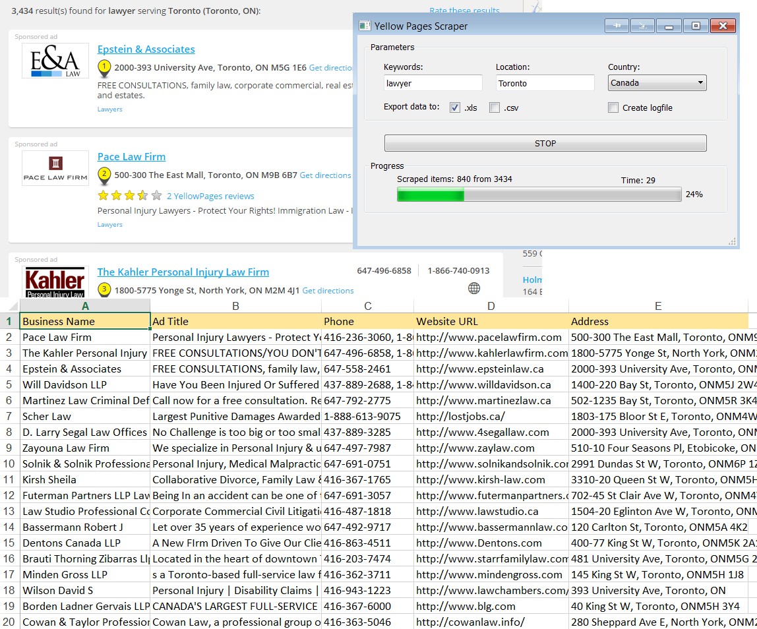Click map pin number 3 for Kahler Law Firm

(x=104, y=289)
